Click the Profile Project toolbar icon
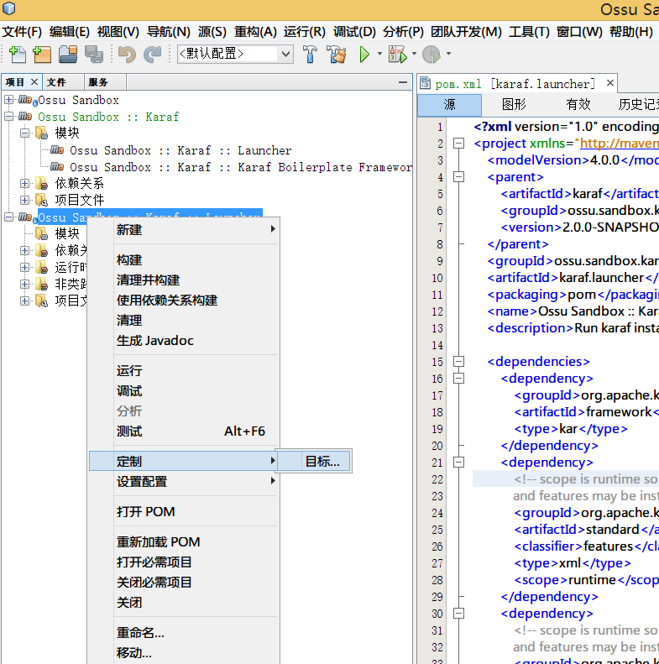Image resolution: width=659 pixels, height=664 pixels. (431, 55)
